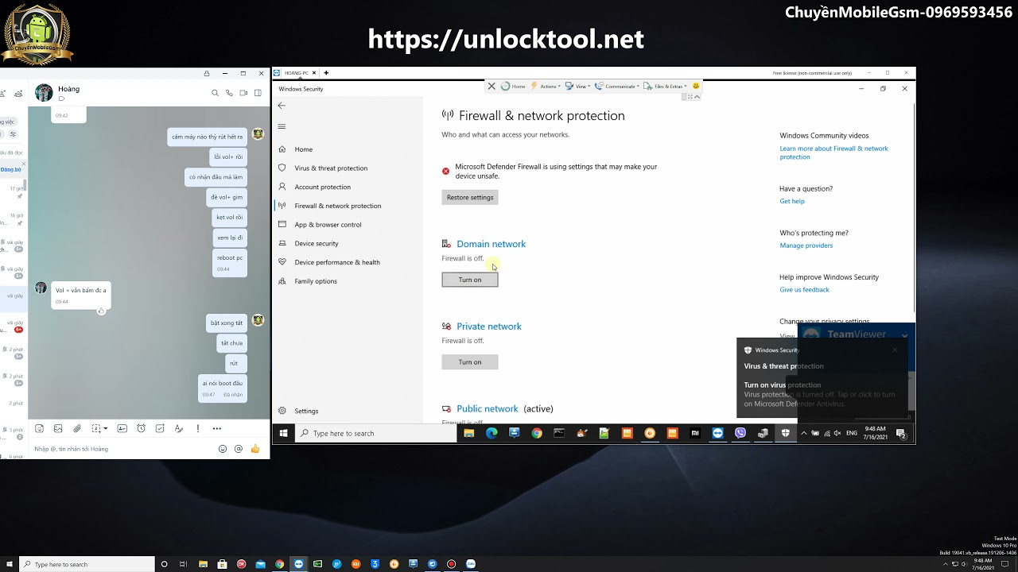Open sticker picker in chat toolbar
The width and height of the screenshot is (1018, 572).
[x=39, y=428]
